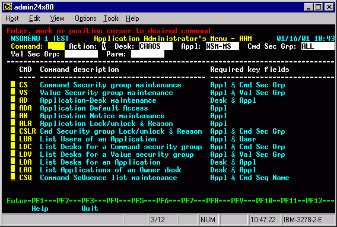
Task: Open the Edit menu
Action: tap(34, 18)
